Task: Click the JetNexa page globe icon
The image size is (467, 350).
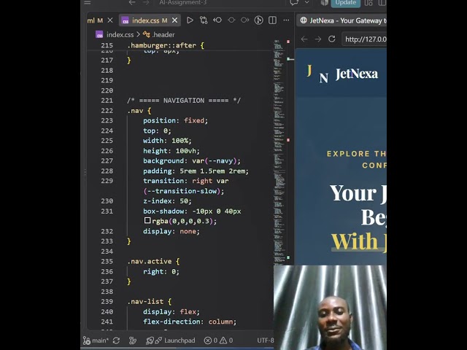Action: click(x=304, y=20)
